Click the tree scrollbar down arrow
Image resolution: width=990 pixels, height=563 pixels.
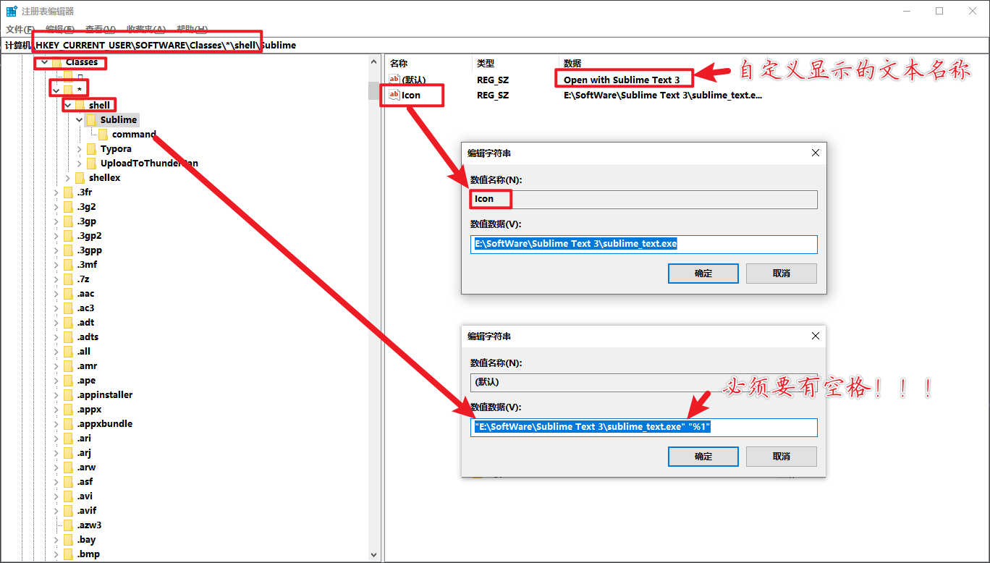point(374,556)
